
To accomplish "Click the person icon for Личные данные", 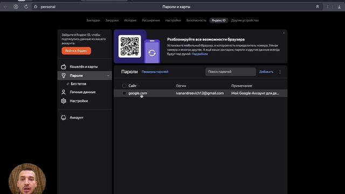I will tap(64, 92).
